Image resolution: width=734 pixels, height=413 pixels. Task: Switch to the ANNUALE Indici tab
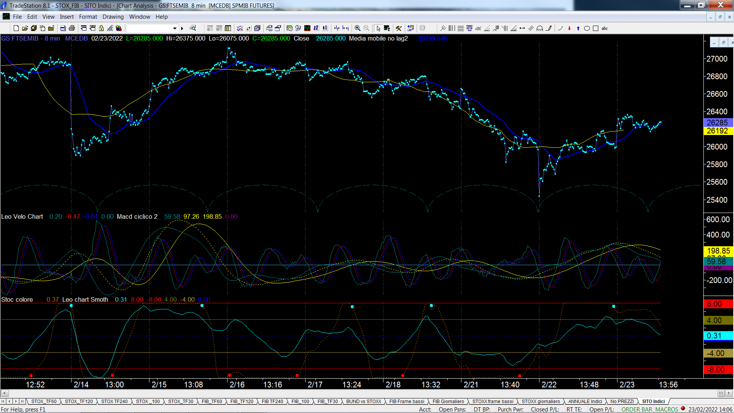click(585, 402)
